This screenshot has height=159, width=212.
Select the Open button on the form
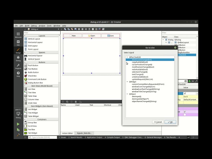91,36
